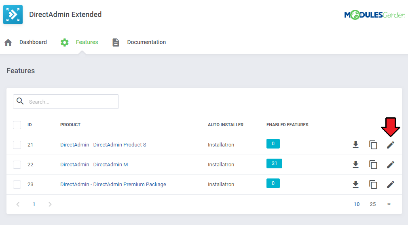This screenshot has width=408, height=225.
Task: Open DirectAdmin - DirectAdmin Product S link
Action: [x=103, y=145]
